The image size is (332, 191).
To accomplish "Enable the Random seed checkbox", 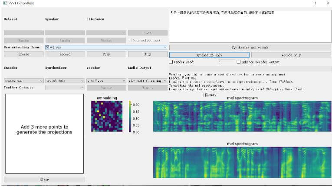I will point(171,62).
